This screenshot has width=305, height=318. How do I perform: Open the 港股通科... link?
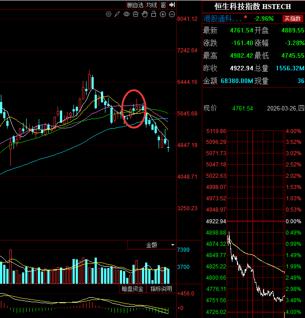(x=223, y=18)
